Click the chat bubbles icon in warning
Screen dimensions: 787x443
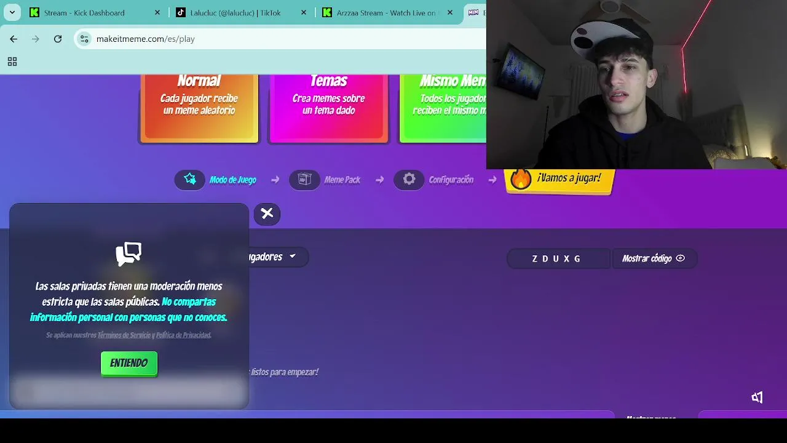[x=129, y=253]
